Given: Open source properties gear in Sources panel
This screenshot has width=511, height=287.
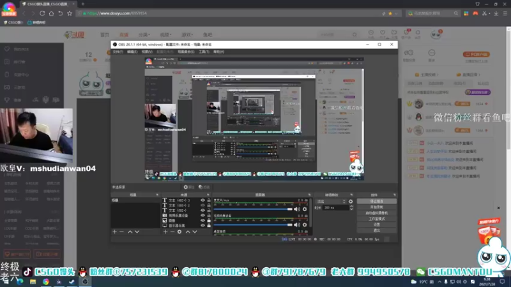Looking at the screenshot, I should [x=179, y=232].
